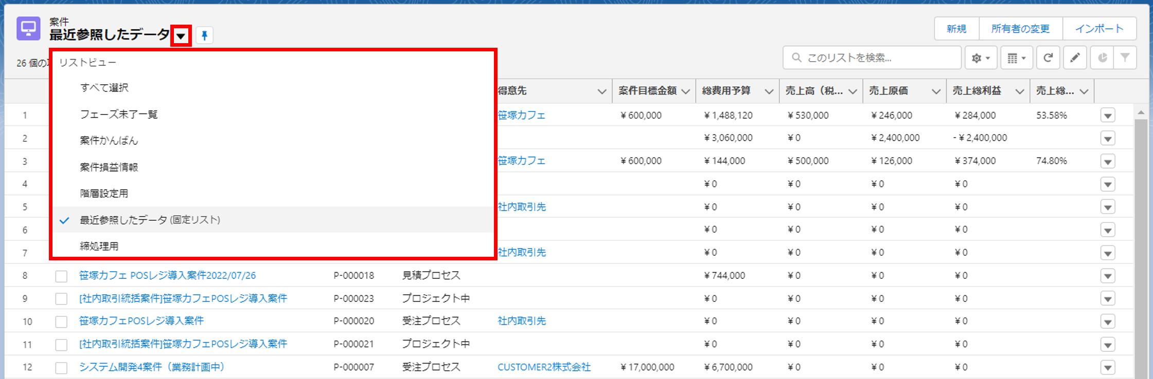Viewport: 1153px width, 379px height.
Task: Open the table display-as selector
Action: coord(1016,58)
